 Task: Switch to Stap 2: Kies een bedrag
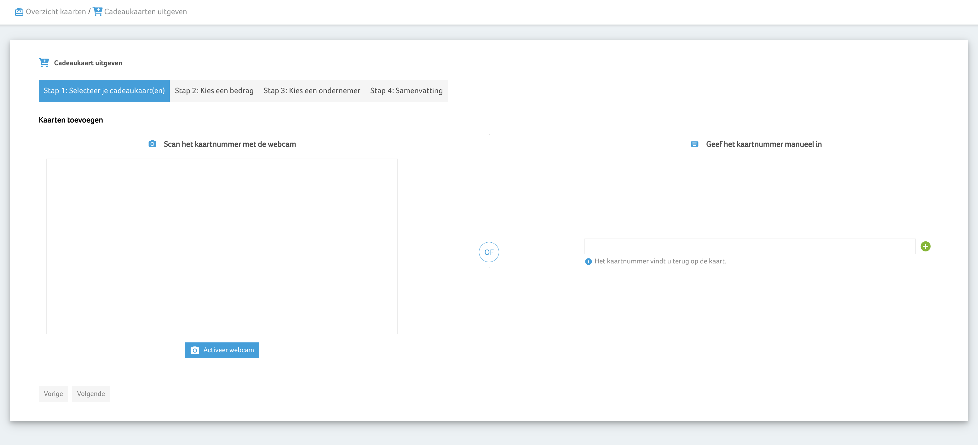(x=214, y=91)
